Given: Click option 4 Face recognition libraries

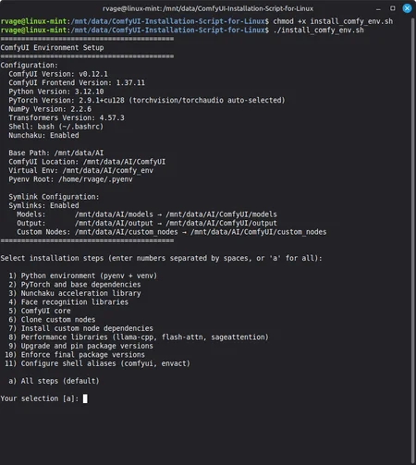Looking at the screenshot, I should tap(68, 302).
